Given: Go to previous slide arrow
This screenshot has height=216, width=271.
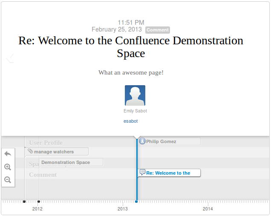Looking at the screenshot, I should [10, 58].
